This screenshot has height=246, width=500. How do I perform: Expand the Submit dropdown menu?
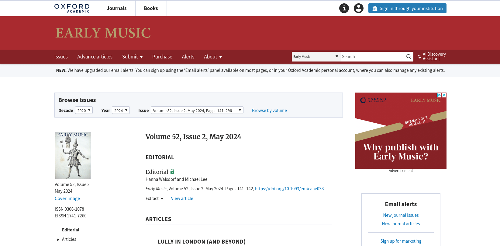132,57
